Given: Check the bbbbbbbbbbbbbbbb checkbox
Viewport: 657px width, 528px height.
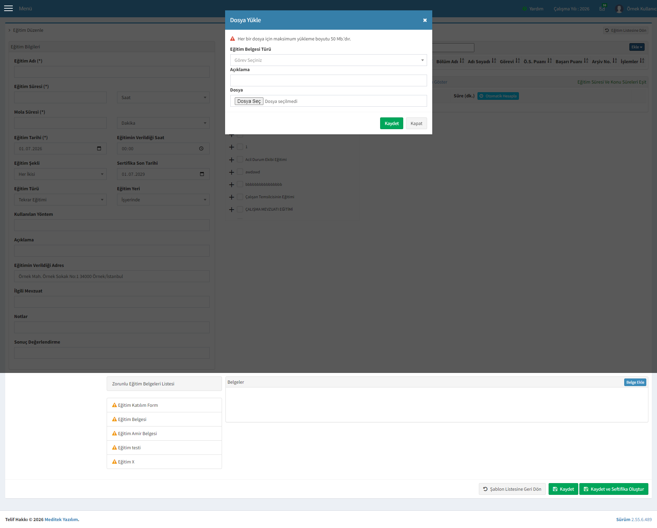Looking at the screenshot, I should coord(240,184).
